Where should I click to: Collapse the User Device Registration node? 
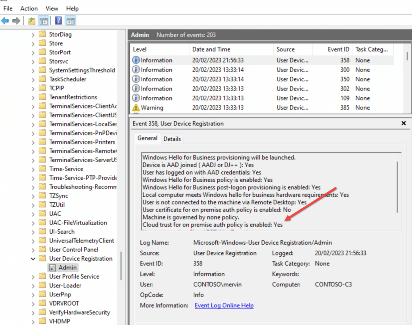pos(33,258)
